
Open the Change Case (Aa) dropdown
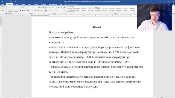(39, 8)
